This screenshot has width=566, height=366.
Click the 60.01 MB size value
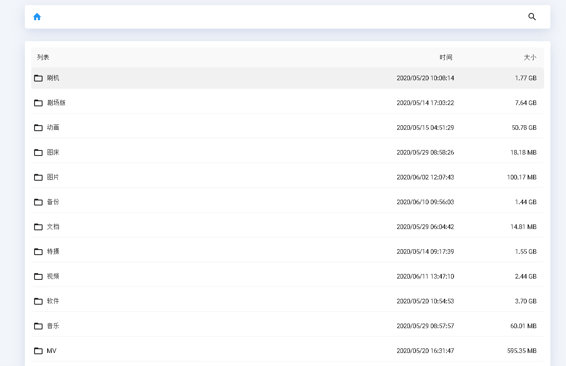coord(523,326)
